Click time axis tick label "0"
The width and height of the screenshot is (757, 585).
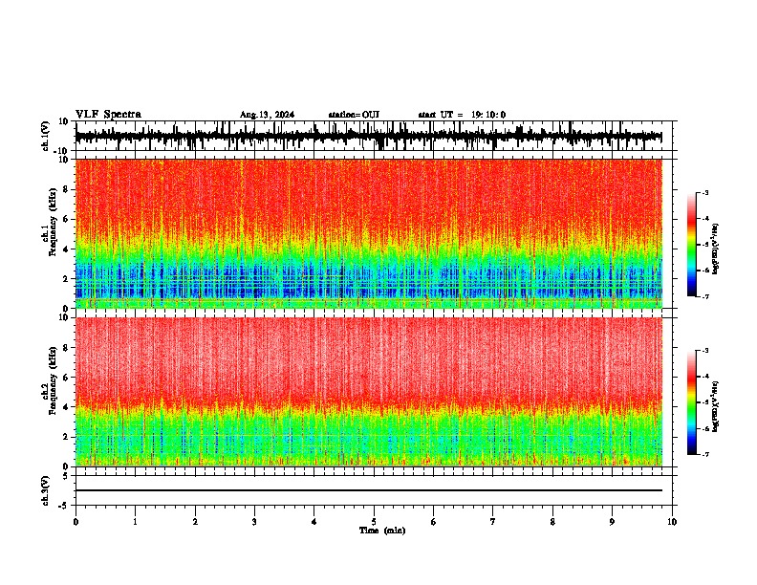[x=76, y=522]
